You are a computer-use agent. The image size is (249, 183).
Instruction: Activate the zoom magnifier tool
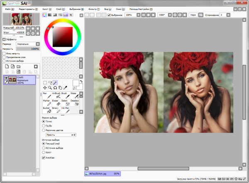pos(50,88)
